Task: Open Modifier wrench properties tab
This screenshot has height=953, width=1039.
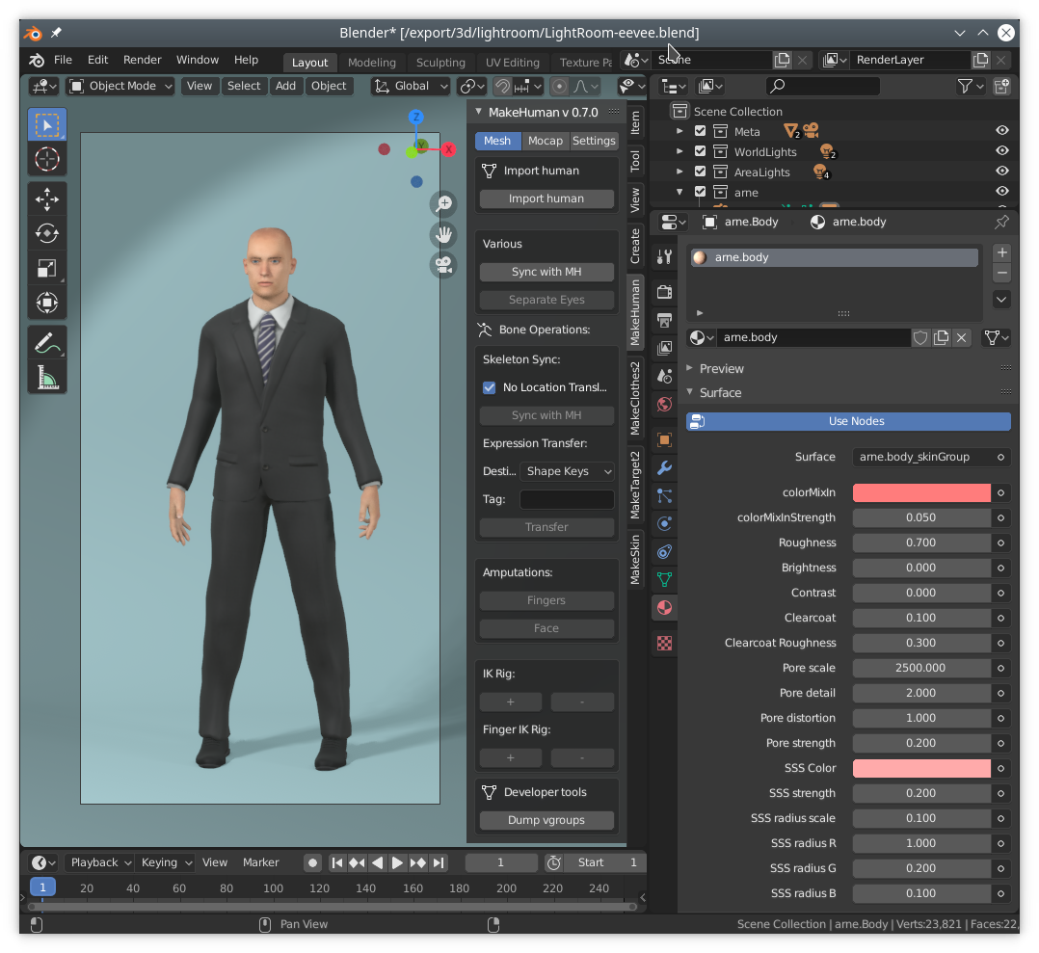Action: tap(664, 468)
